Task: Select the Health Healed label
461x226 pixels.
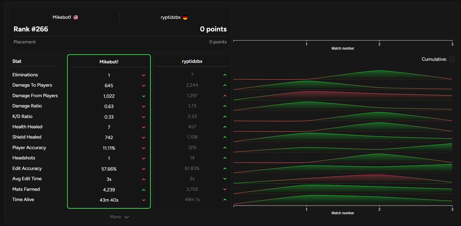Action: pyautogui.click(x=27, y=126)
